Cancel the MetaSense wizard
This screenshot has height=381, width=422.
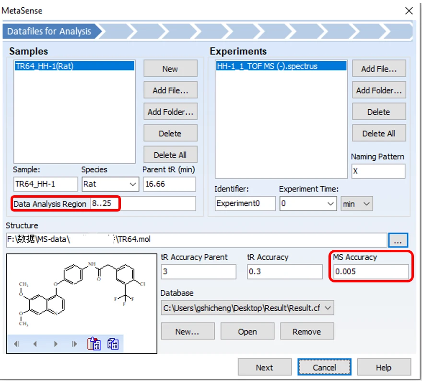pos(324,367)
